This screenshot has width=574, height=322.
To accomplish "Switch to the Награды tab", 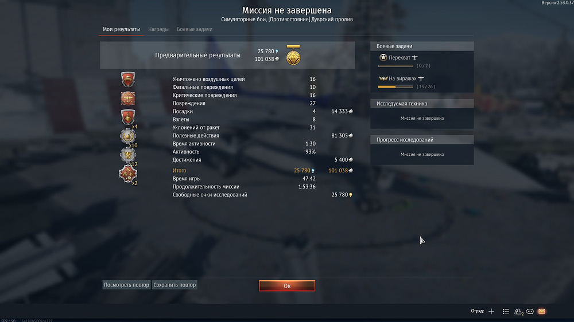I will [158, 29].
